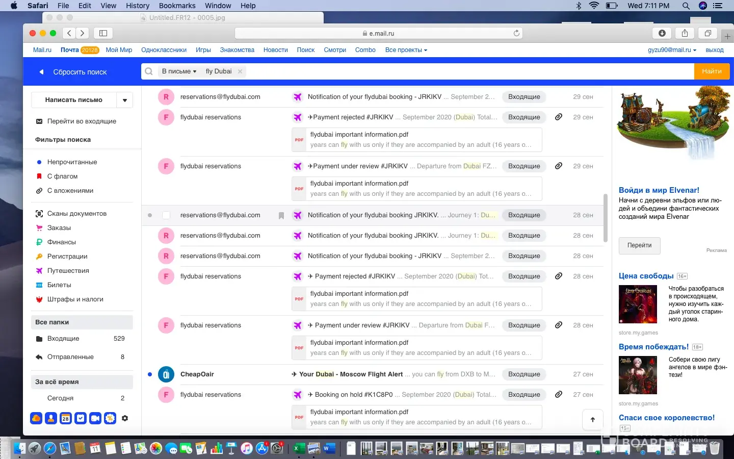Click the message list scrollbar
Viewport: 734px width, 459px height.
tap(605, 218)
